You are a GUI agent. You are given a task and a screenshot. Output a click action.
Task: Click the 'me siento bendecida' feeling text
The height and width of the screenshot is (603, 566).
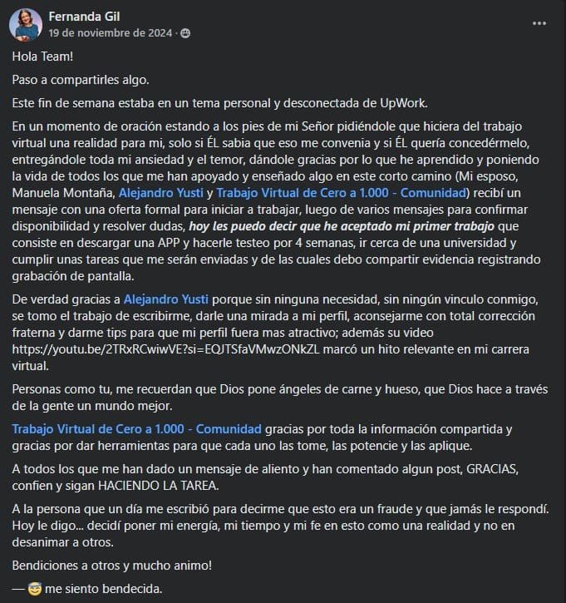(104, 589)
